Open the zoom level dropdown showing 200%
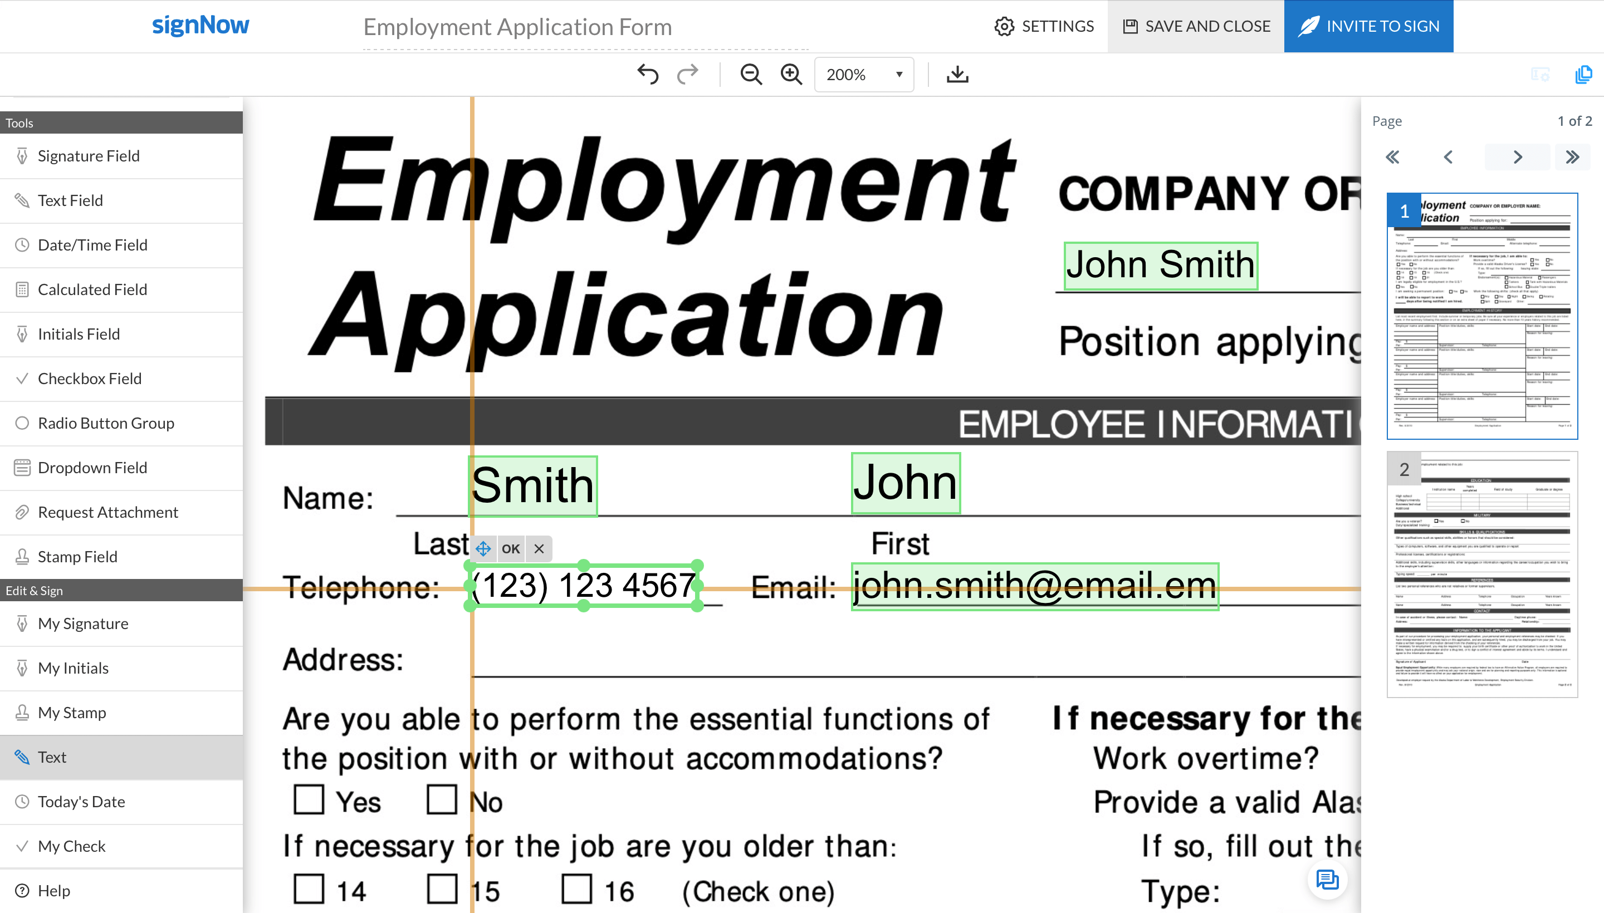The width and height of the screenshot is (1604, 913). point(864,74)
